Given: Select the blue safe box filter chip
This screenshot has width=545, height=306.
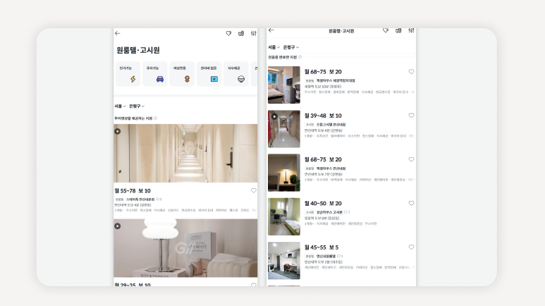Looking at the screenshot, I should click(x=209, y=74).
